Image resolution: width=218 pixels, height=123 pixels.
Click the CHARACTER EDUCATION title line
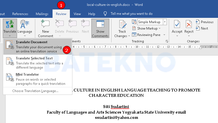(x=116, y=95)
